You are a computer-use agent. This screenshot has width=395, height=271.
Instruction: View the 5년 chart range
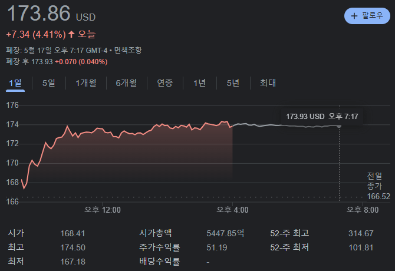(x=233, y=83)
